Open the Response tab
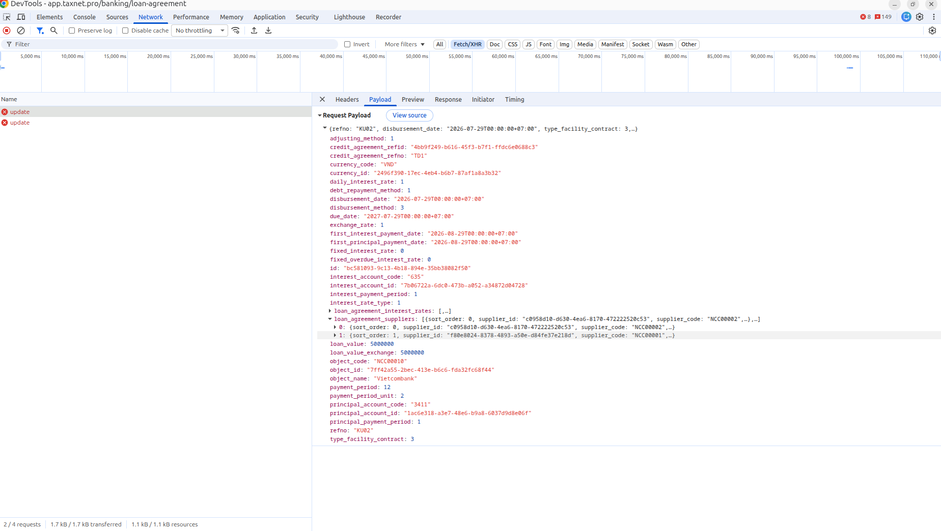 click(x=448, y=100)
